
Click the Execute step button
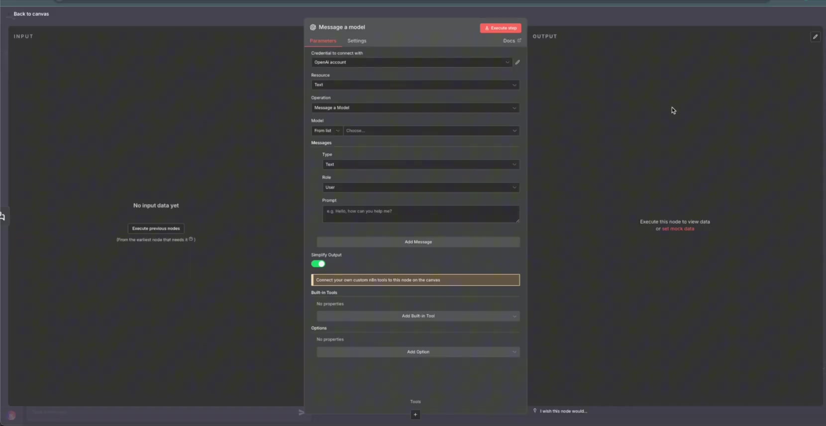(x=501, y=28)
